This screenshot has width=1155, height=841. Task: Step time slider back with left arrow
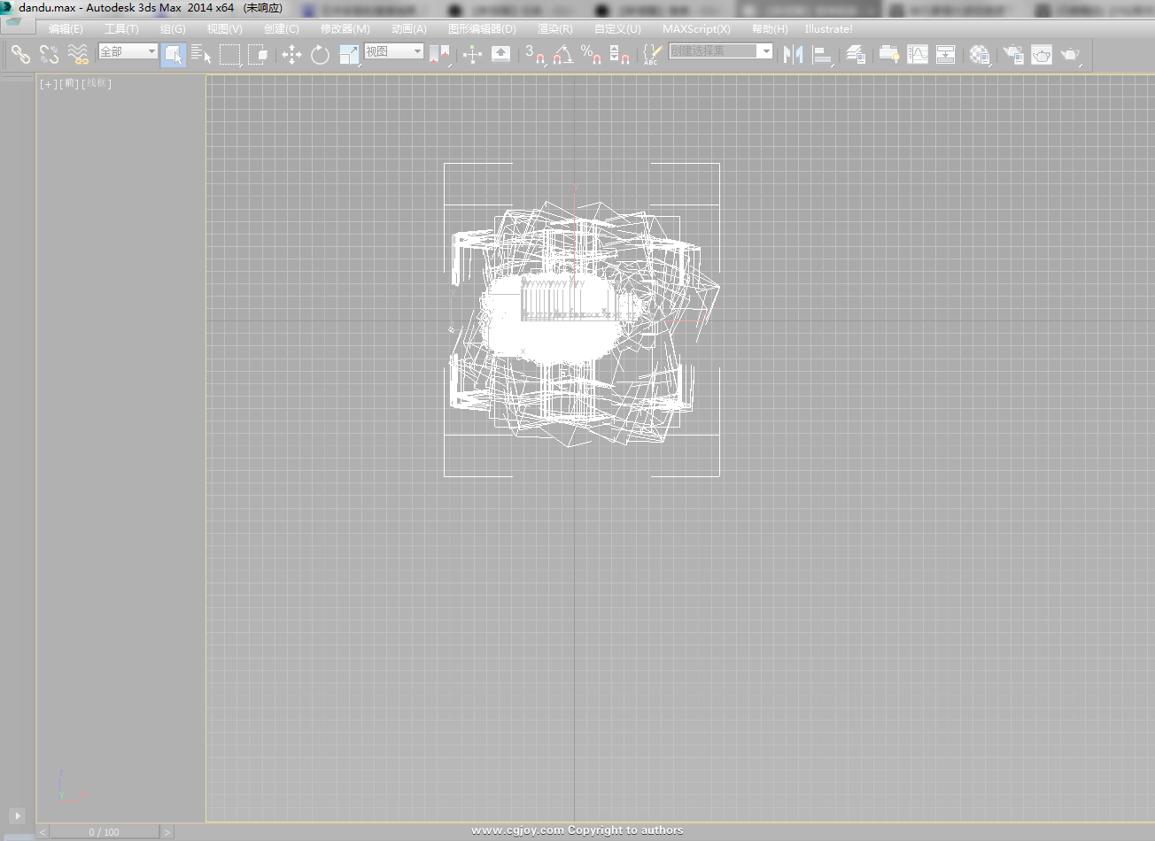[x=43, y=832]
